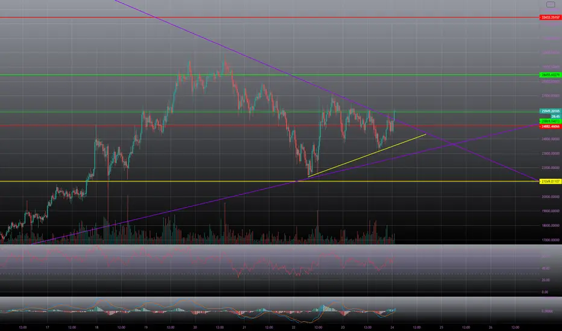Image resolution: width=562 pixels, height=331 pixels.
Task: Select the short yellow ascending trendline
Action: coord(367,156)
